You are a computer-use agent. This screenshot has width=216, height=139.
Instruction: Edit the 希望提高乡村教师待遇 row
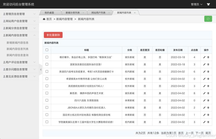click(204, 79)
